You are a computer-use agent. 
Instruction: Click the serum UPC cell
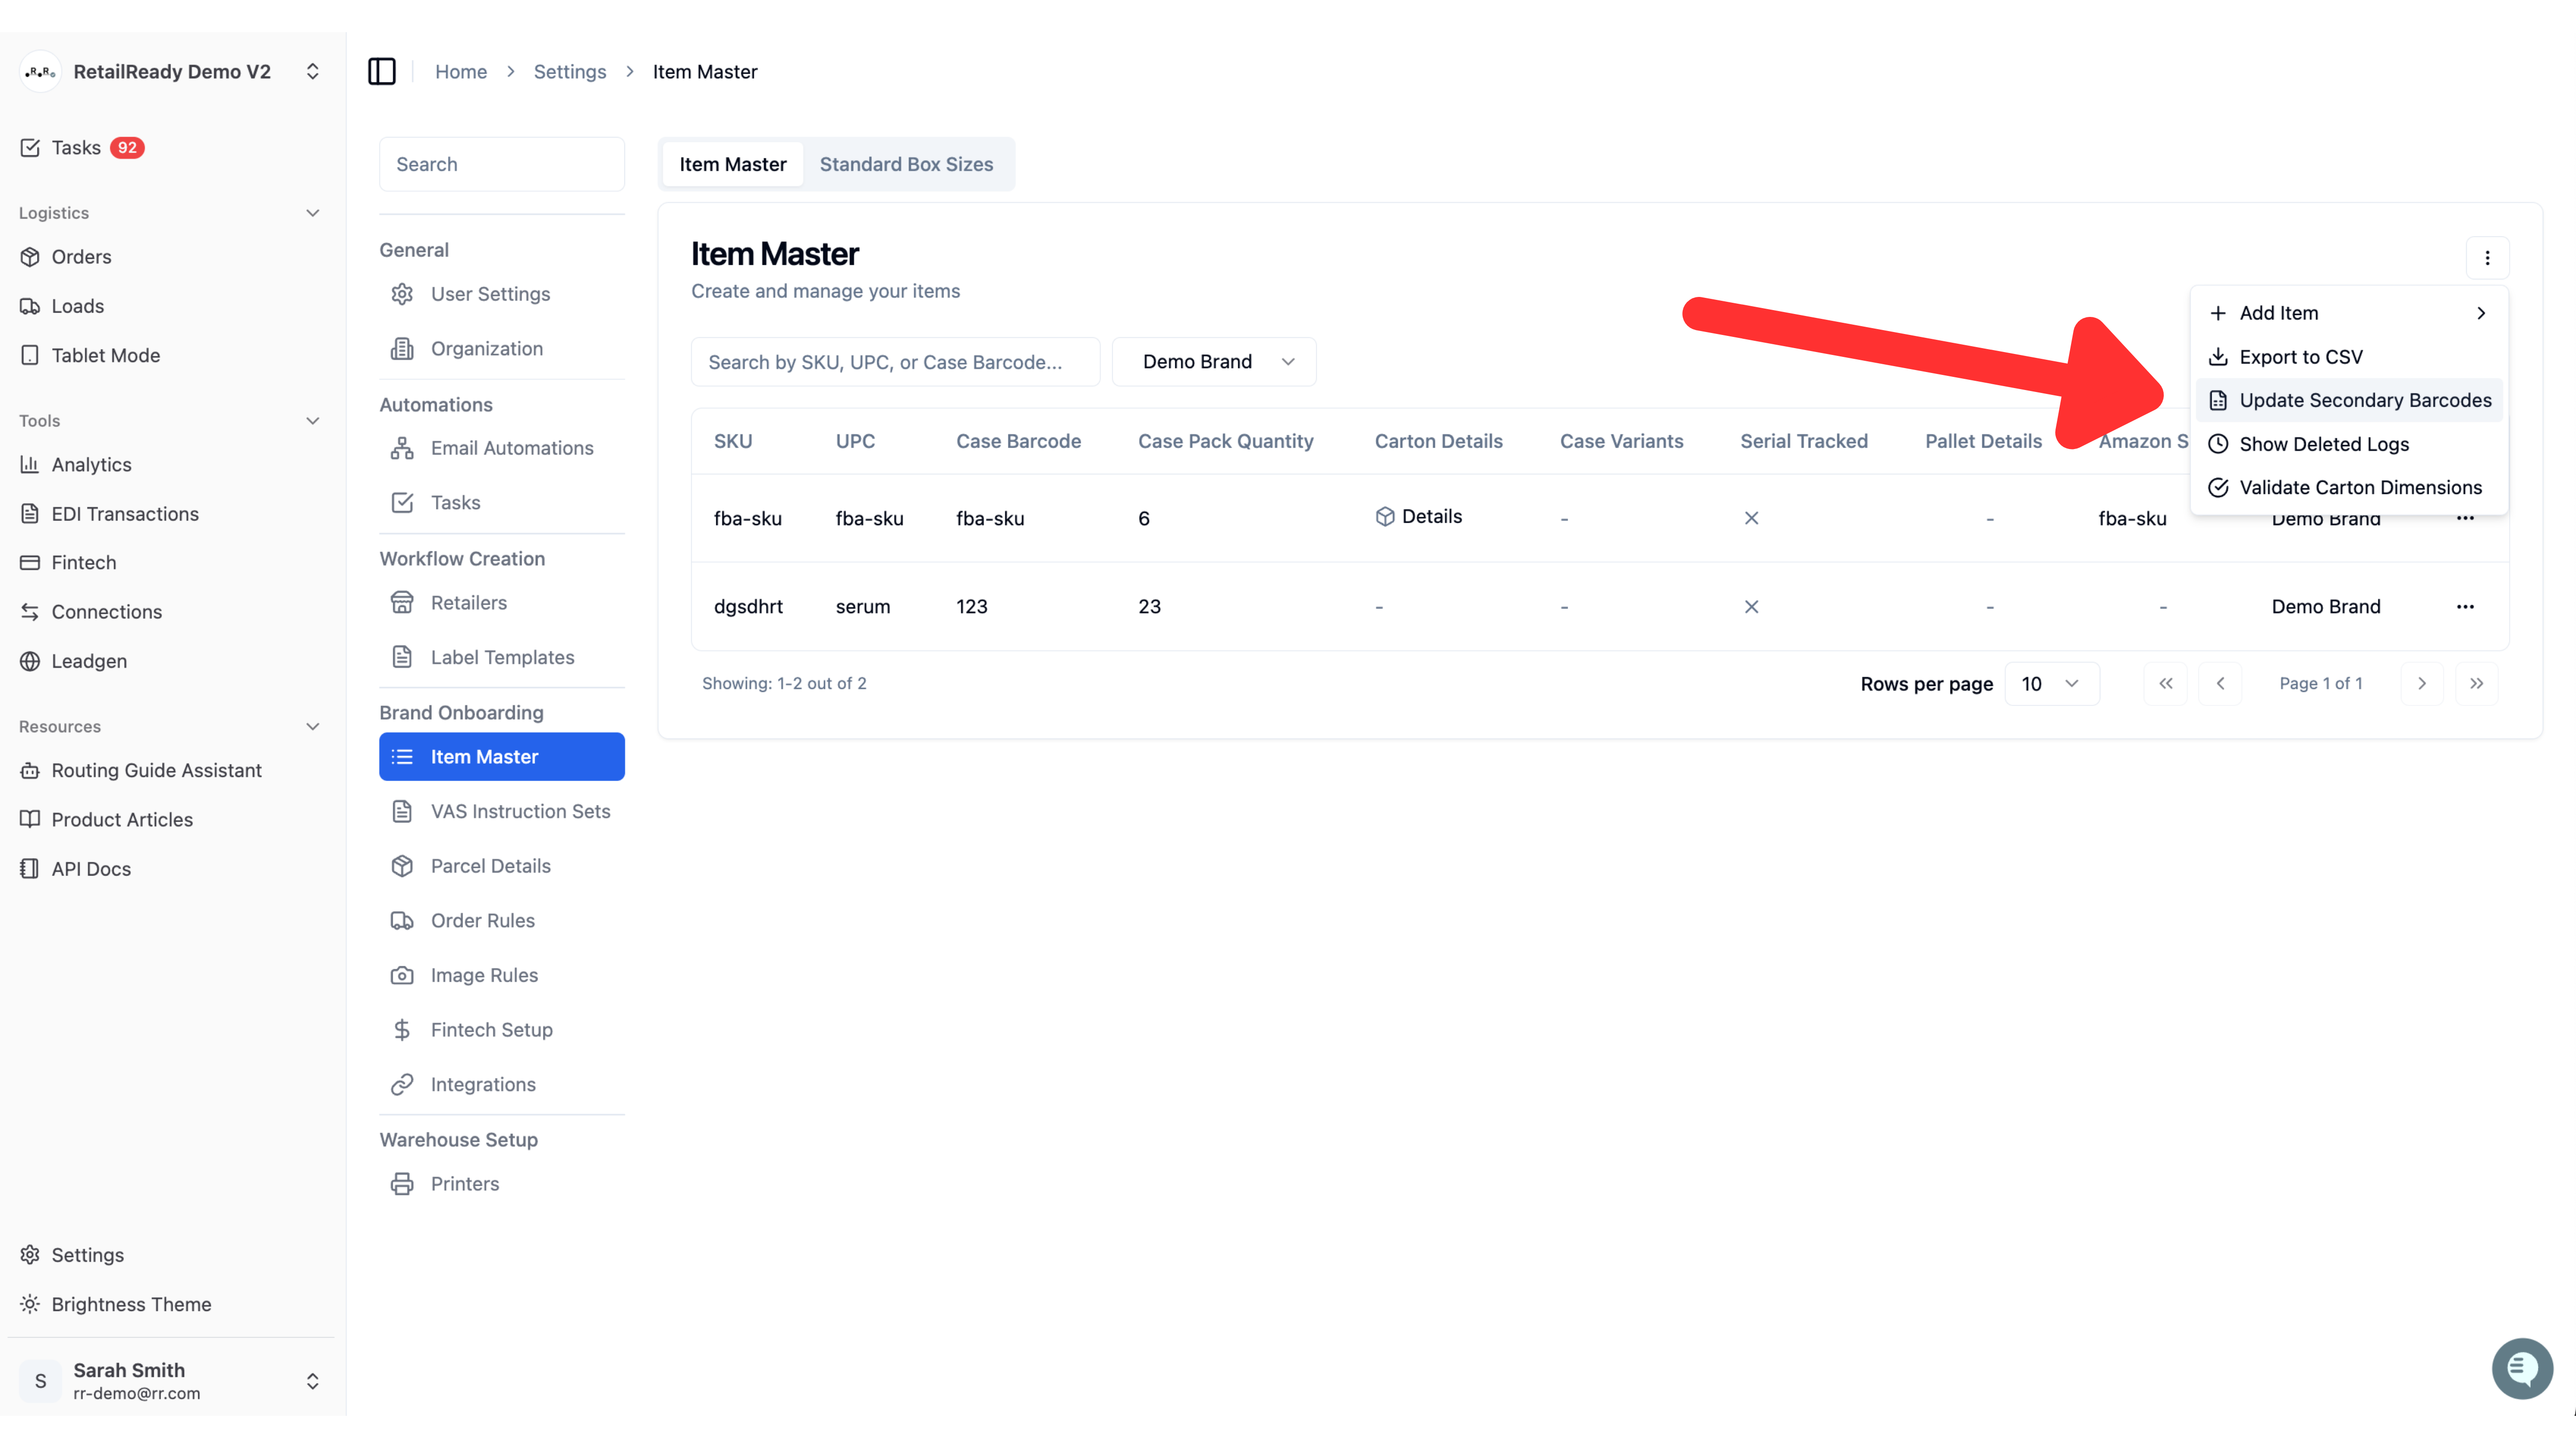(x=863, y=607)
